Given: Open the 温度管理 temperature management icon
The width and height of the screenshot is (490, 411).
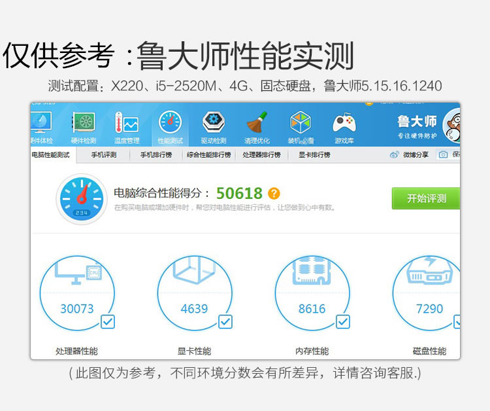Looking at the screenshot, I should coord(126,122).
